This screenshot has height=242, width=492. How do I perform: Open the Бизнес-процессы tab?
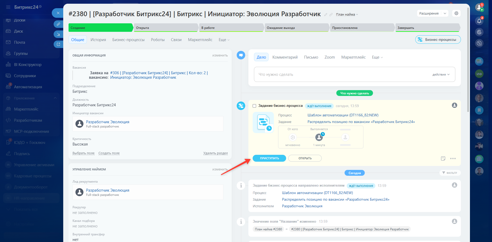(128, 40)
